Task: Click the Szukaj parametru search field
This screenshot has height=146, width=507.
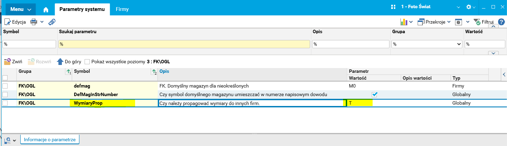Action: (x=184, y=44)
